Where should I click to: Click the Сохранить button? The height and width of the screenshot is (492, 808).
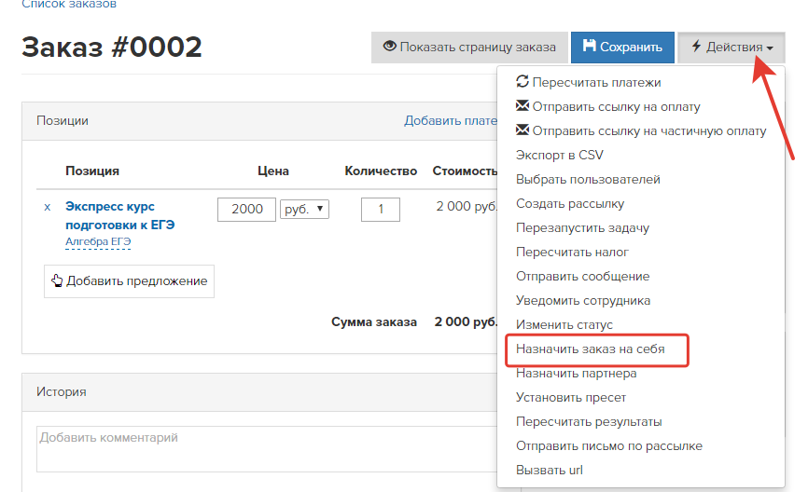coord(622,48)
